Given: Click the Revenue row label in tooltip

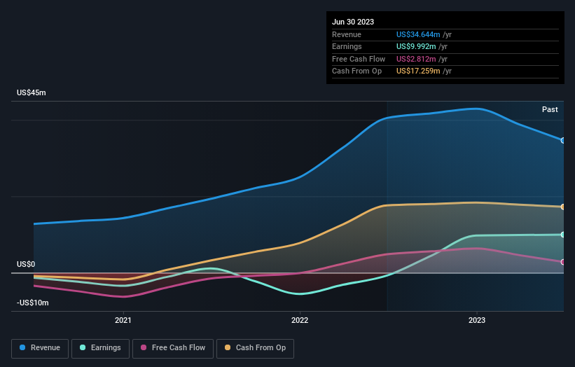Looking at the screenshot, I should tap(347, 34).
